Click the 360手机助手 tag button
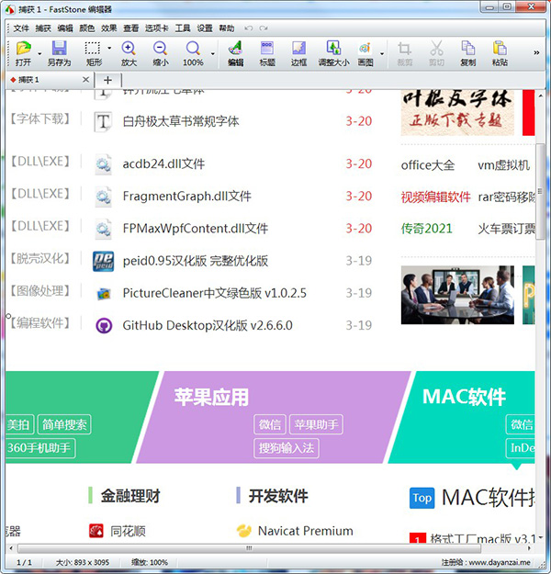This screenshot has width=551, height=574. pyautogui.click(x=39, y=448)
